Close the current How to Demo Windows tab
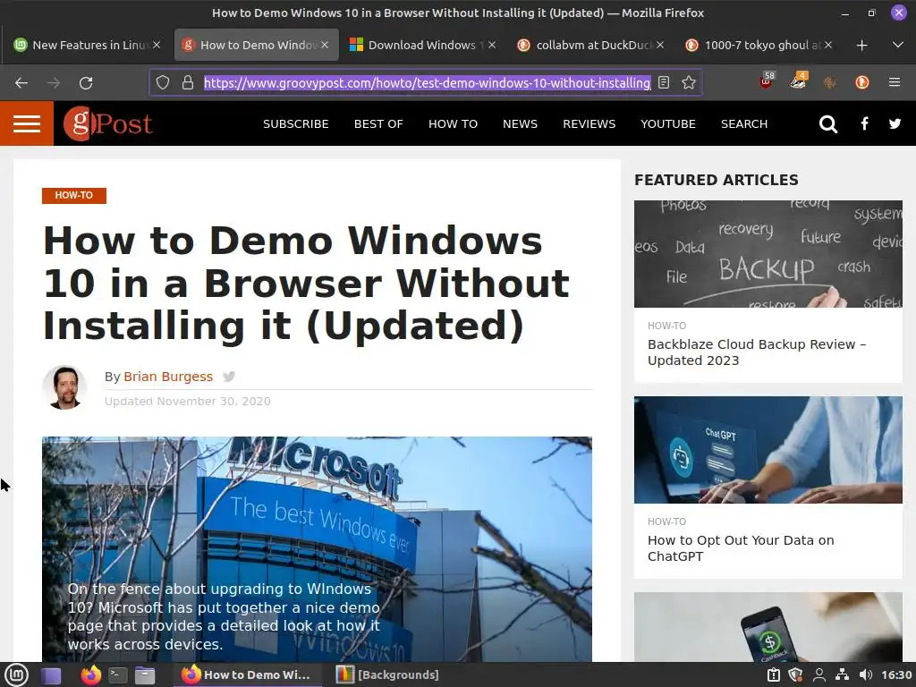The height and width of the screenshot is (687, 916). (325, 45)
